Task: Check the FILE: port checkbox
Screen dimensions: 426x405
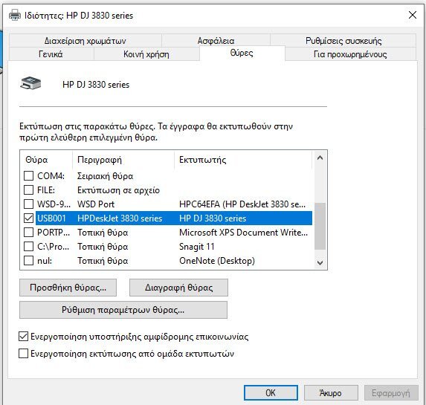Action: click(28, 190)
